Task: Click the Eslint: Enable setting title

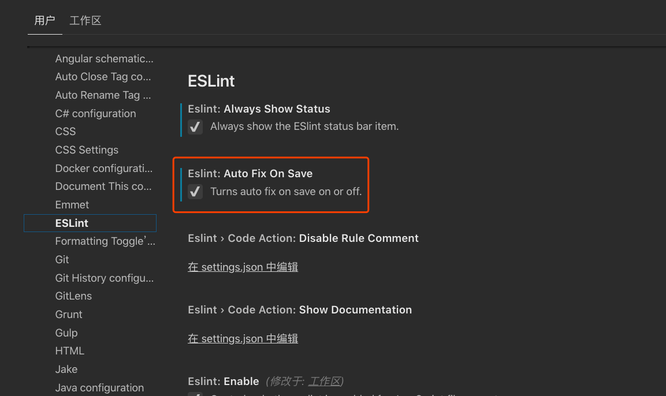Action: point(224,381)
